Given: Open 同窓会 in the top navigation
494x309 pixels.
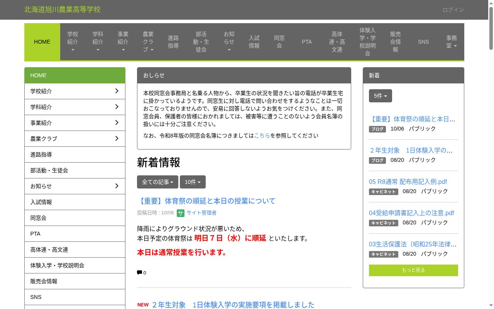Looking at the screenshot, I should 279,42.
